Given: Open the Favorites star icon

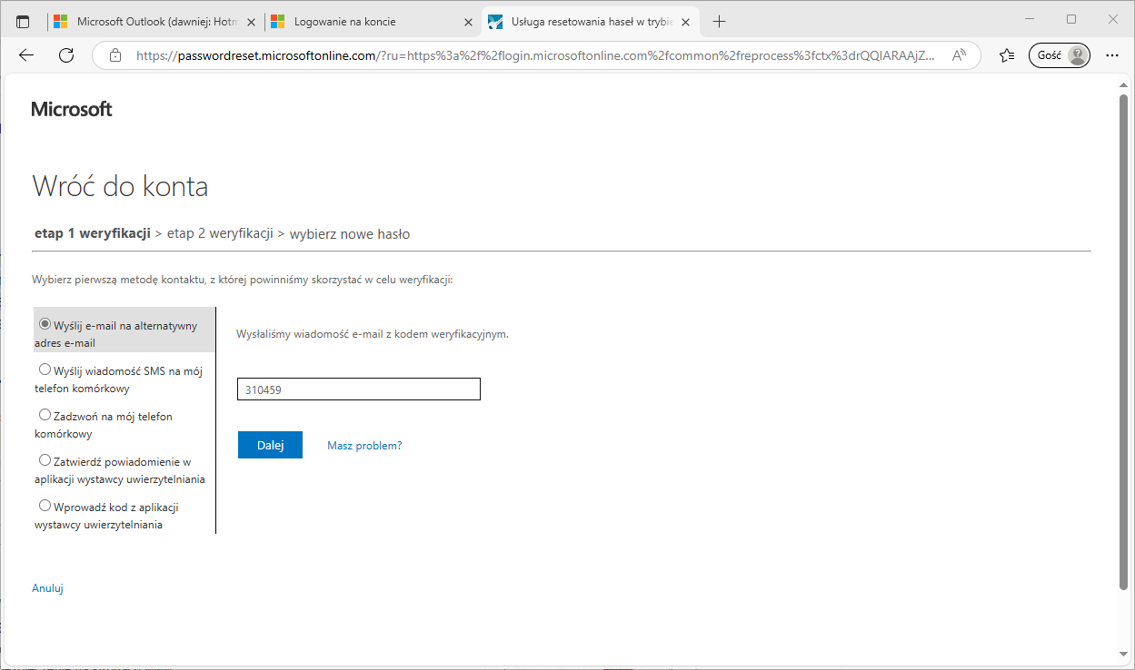Looking at the screenshot, I should tap(1007, 55).
